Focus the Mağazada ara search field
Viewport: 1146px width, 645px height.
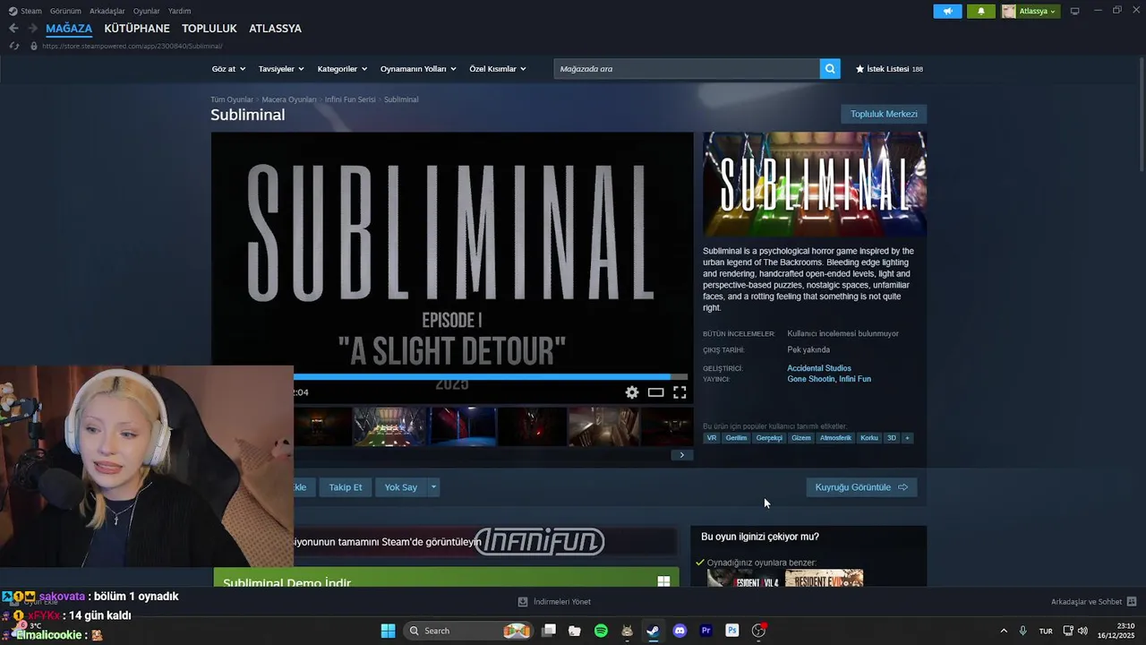point(687,69)
